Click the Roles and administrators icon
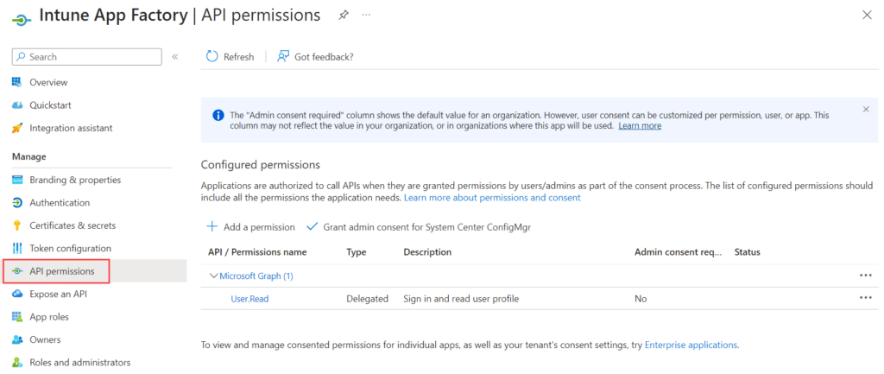 click(17, 362)
